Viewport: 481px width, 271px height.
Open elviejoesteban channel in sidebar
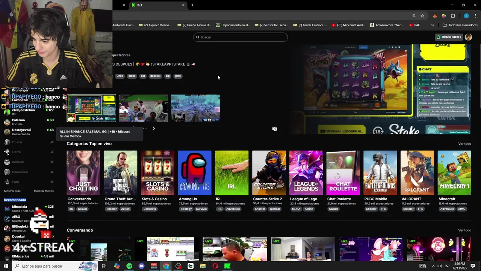tap(29, 111)
